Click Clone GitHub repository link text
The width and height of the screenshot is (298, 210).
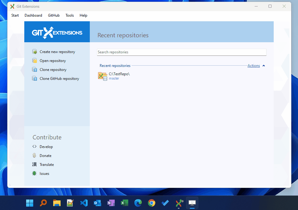[x=59, y=79]
